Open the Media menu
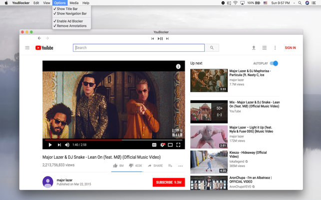Screen dimensions: 321x200 (x=74, y=3)
